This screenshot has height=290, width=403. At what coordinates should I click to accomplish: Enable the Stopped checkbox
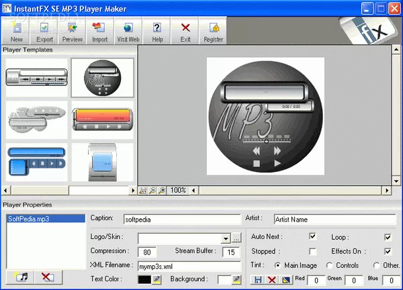[x=312, y=251]
